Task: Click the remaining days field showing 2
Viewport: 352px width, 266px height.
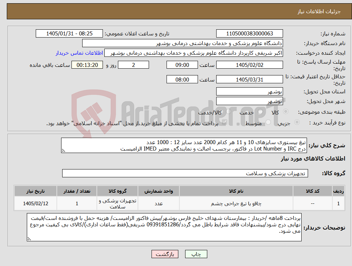Action: [x=133, y=65]
